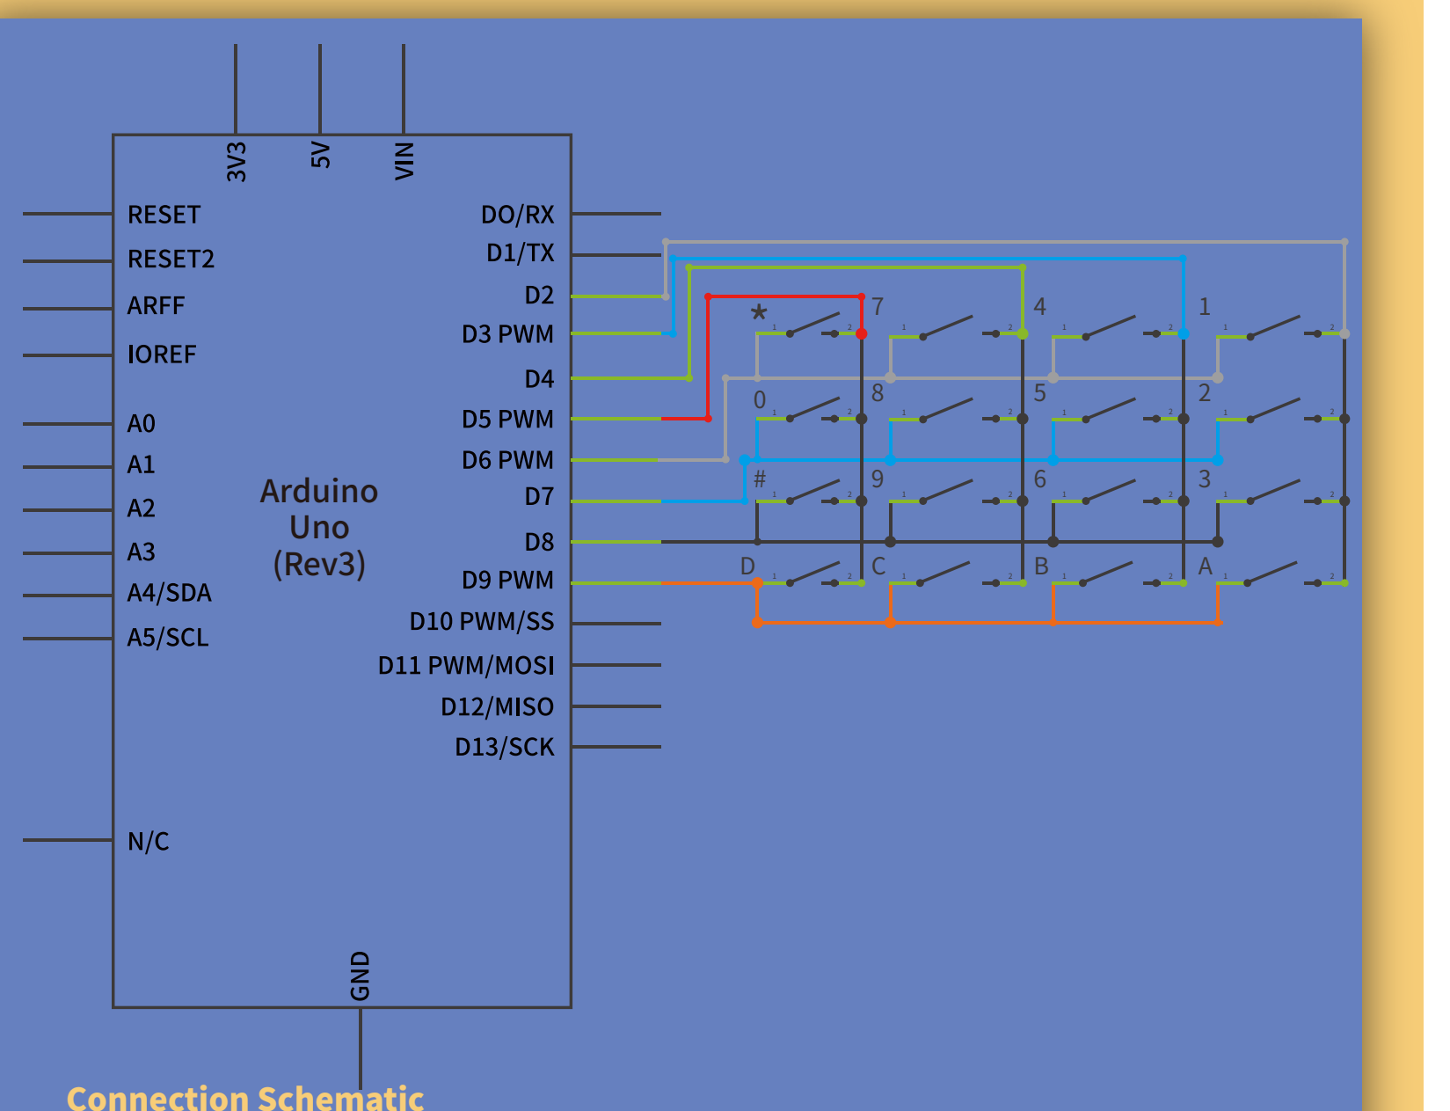Screen dimensions: 1450x1111
Task: Select the A5/SCL pin label
Action: (x=169, y=637)
